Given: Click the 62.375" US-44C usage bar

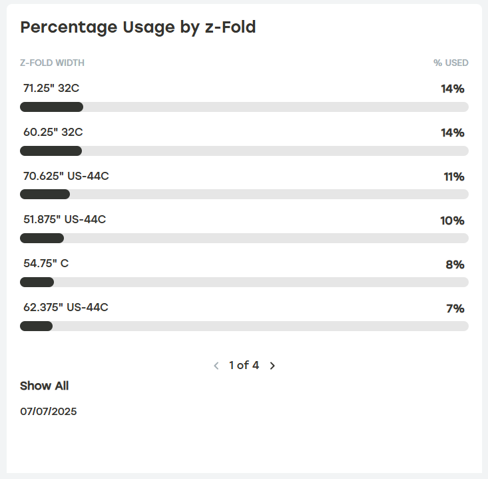Looking at the screenshot, I should pyautogui.click(x=244, y=326).
